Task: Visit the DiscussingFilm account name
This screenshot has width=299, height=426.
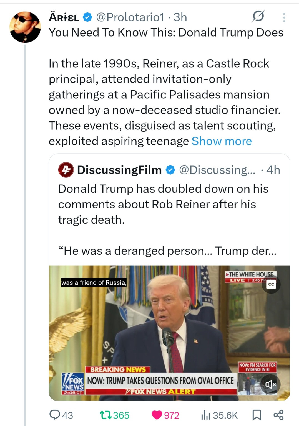Action: [119, 170]
